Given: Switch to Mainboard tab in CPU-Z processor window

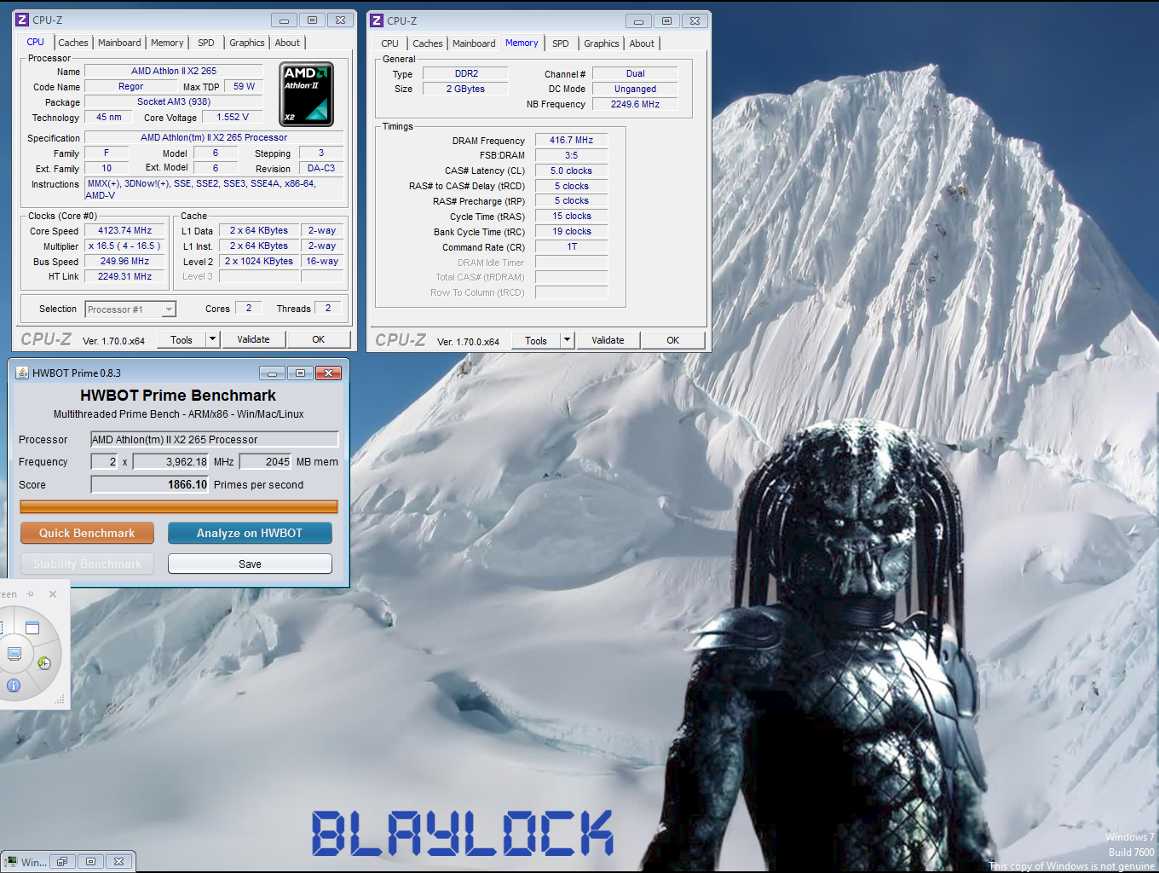Looking at the screenshot, I should click(x=119, y=43).
